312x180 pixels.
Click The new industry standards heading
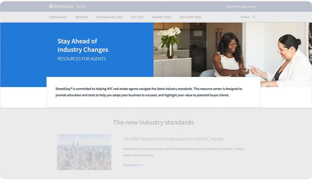[x=153, y=122]
